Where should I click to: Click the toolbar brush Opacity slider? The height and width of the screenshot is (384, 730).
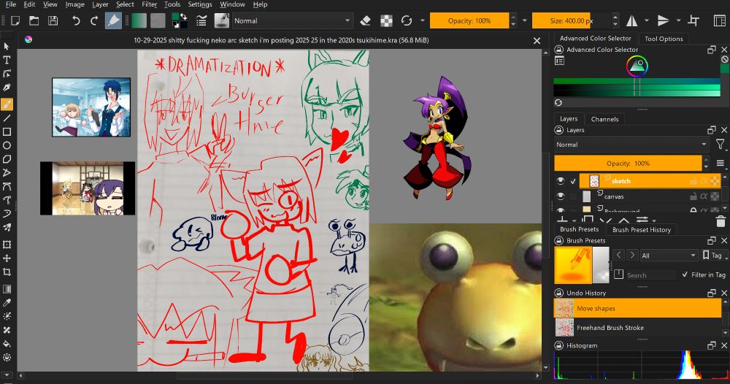(x=469, y=20)
